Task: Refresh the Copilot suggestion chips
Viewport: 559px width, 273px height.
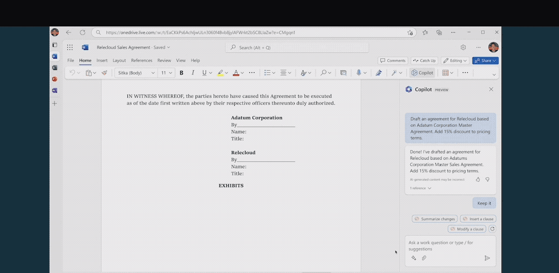Action: [x=492, y=229]
